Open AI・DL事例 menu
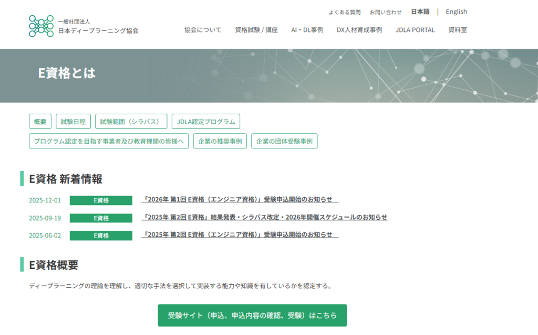This screenshot has width=538, height=335. 307,30
